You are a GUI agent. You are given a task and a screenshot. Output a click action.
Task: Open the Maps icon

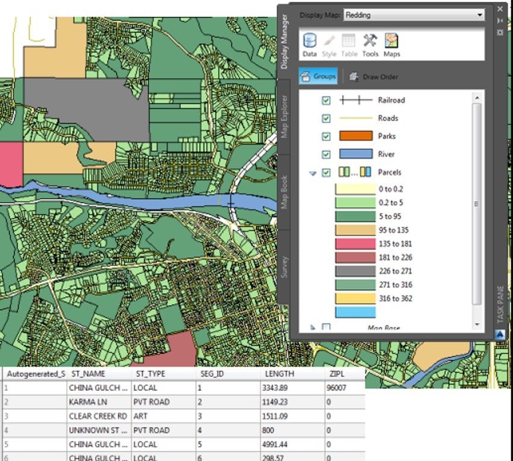[x=391, y=42]
